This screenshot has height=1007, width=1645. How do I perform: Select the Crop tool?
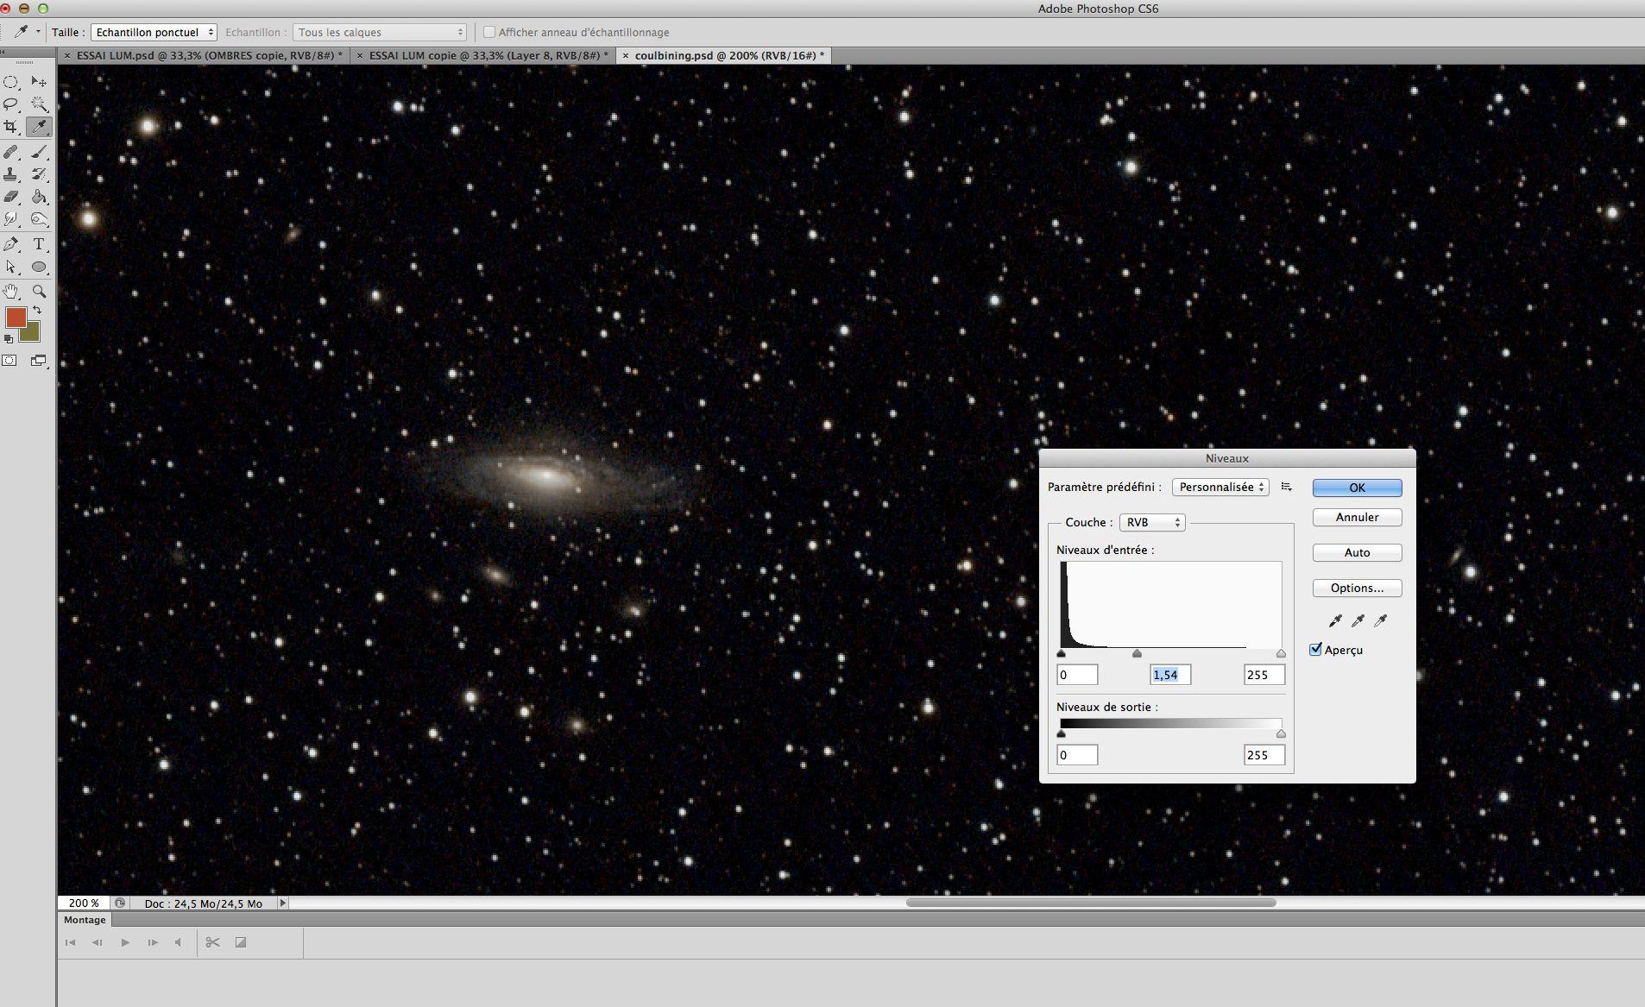(x=11, y=127)
